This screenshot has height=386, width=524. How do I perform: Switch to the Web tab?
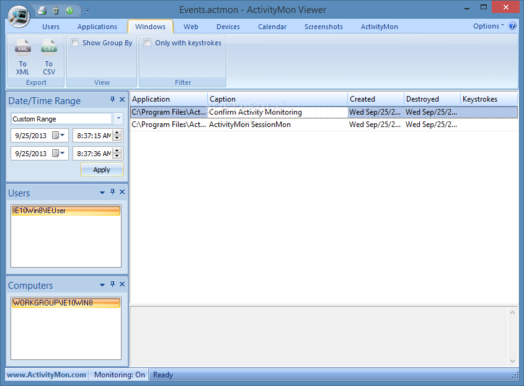[191, 27]
